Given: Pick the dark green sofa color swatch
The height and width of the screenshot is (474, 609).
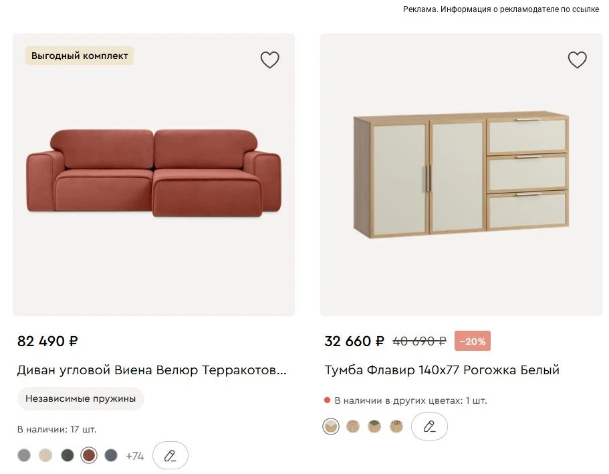Looking at the screenshot, I should (68, 455).
